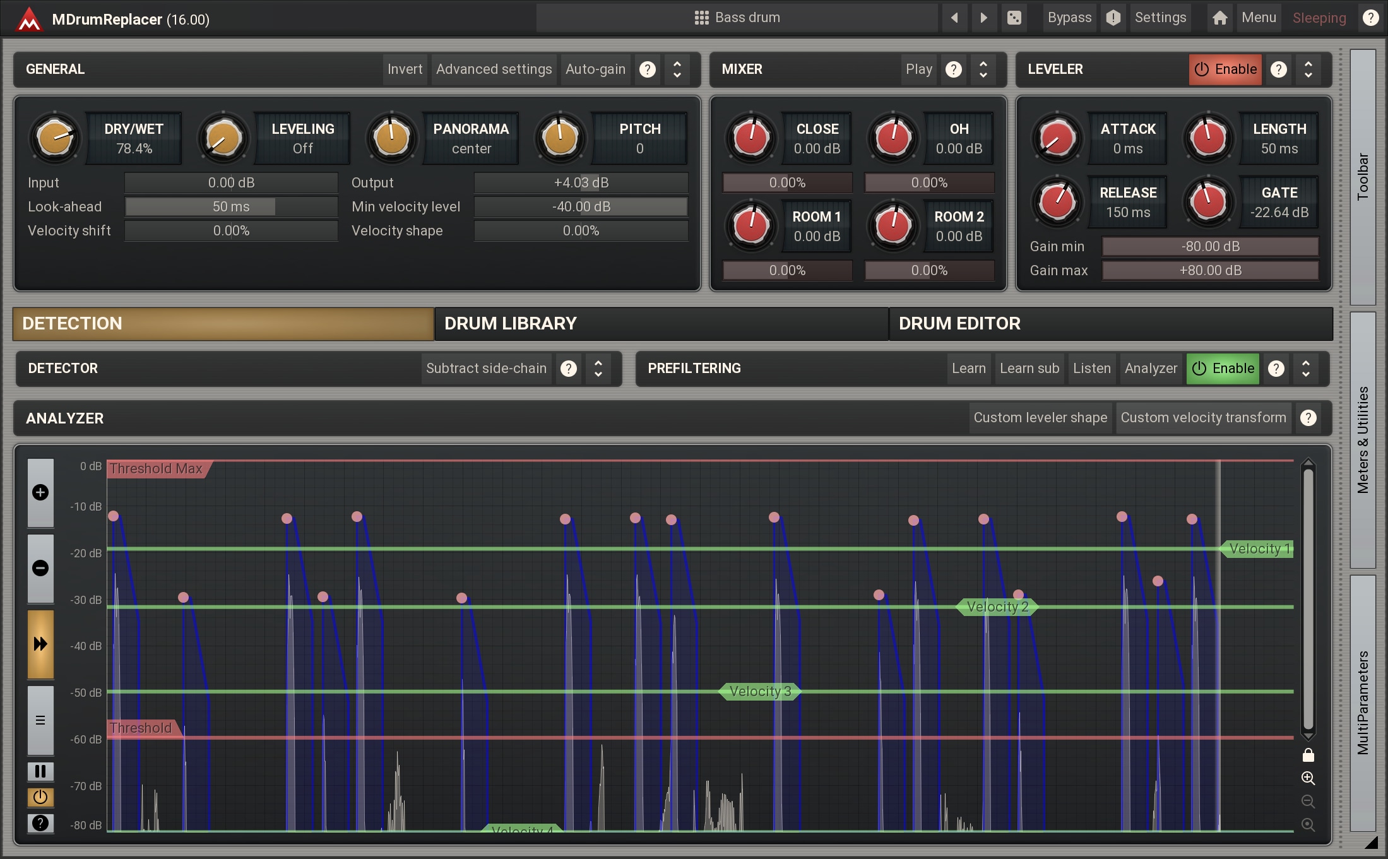Adjust the Look-ahead 50 ms slider

coord(231,207)
